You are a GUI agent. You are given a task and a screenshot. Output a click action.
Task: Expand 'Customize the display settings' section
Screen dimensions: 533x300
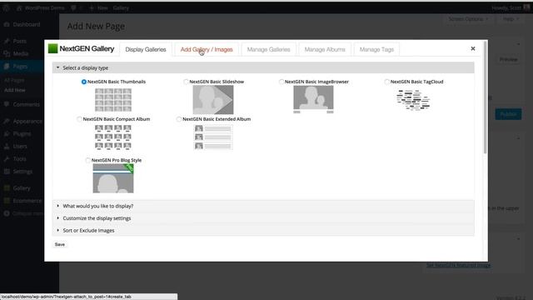click(263, 218)
